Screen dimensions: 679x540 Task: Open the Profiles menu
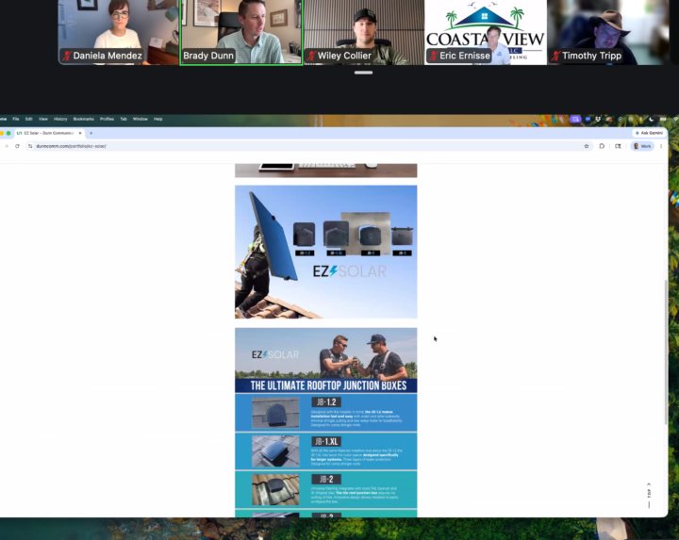click(107, 119)
